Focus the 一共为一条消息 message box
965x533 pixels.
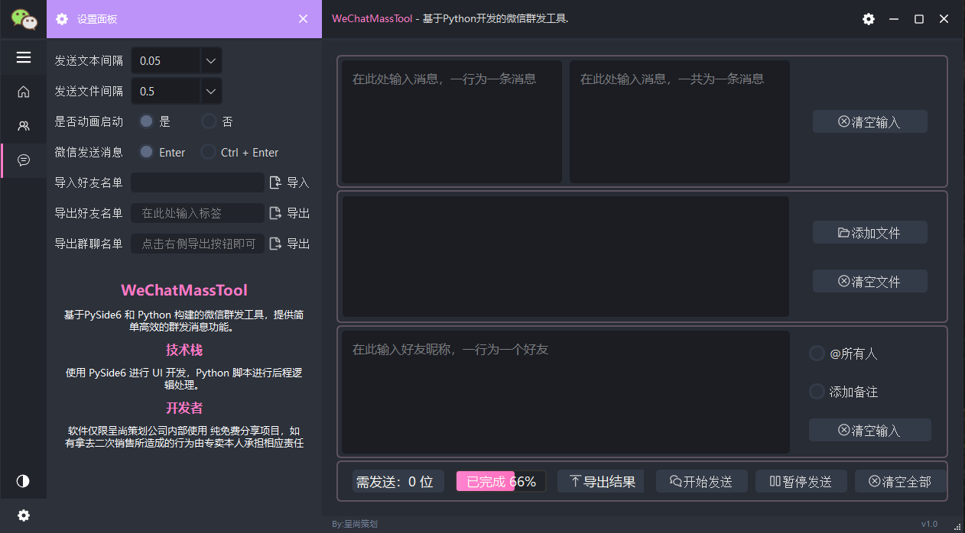680,122
